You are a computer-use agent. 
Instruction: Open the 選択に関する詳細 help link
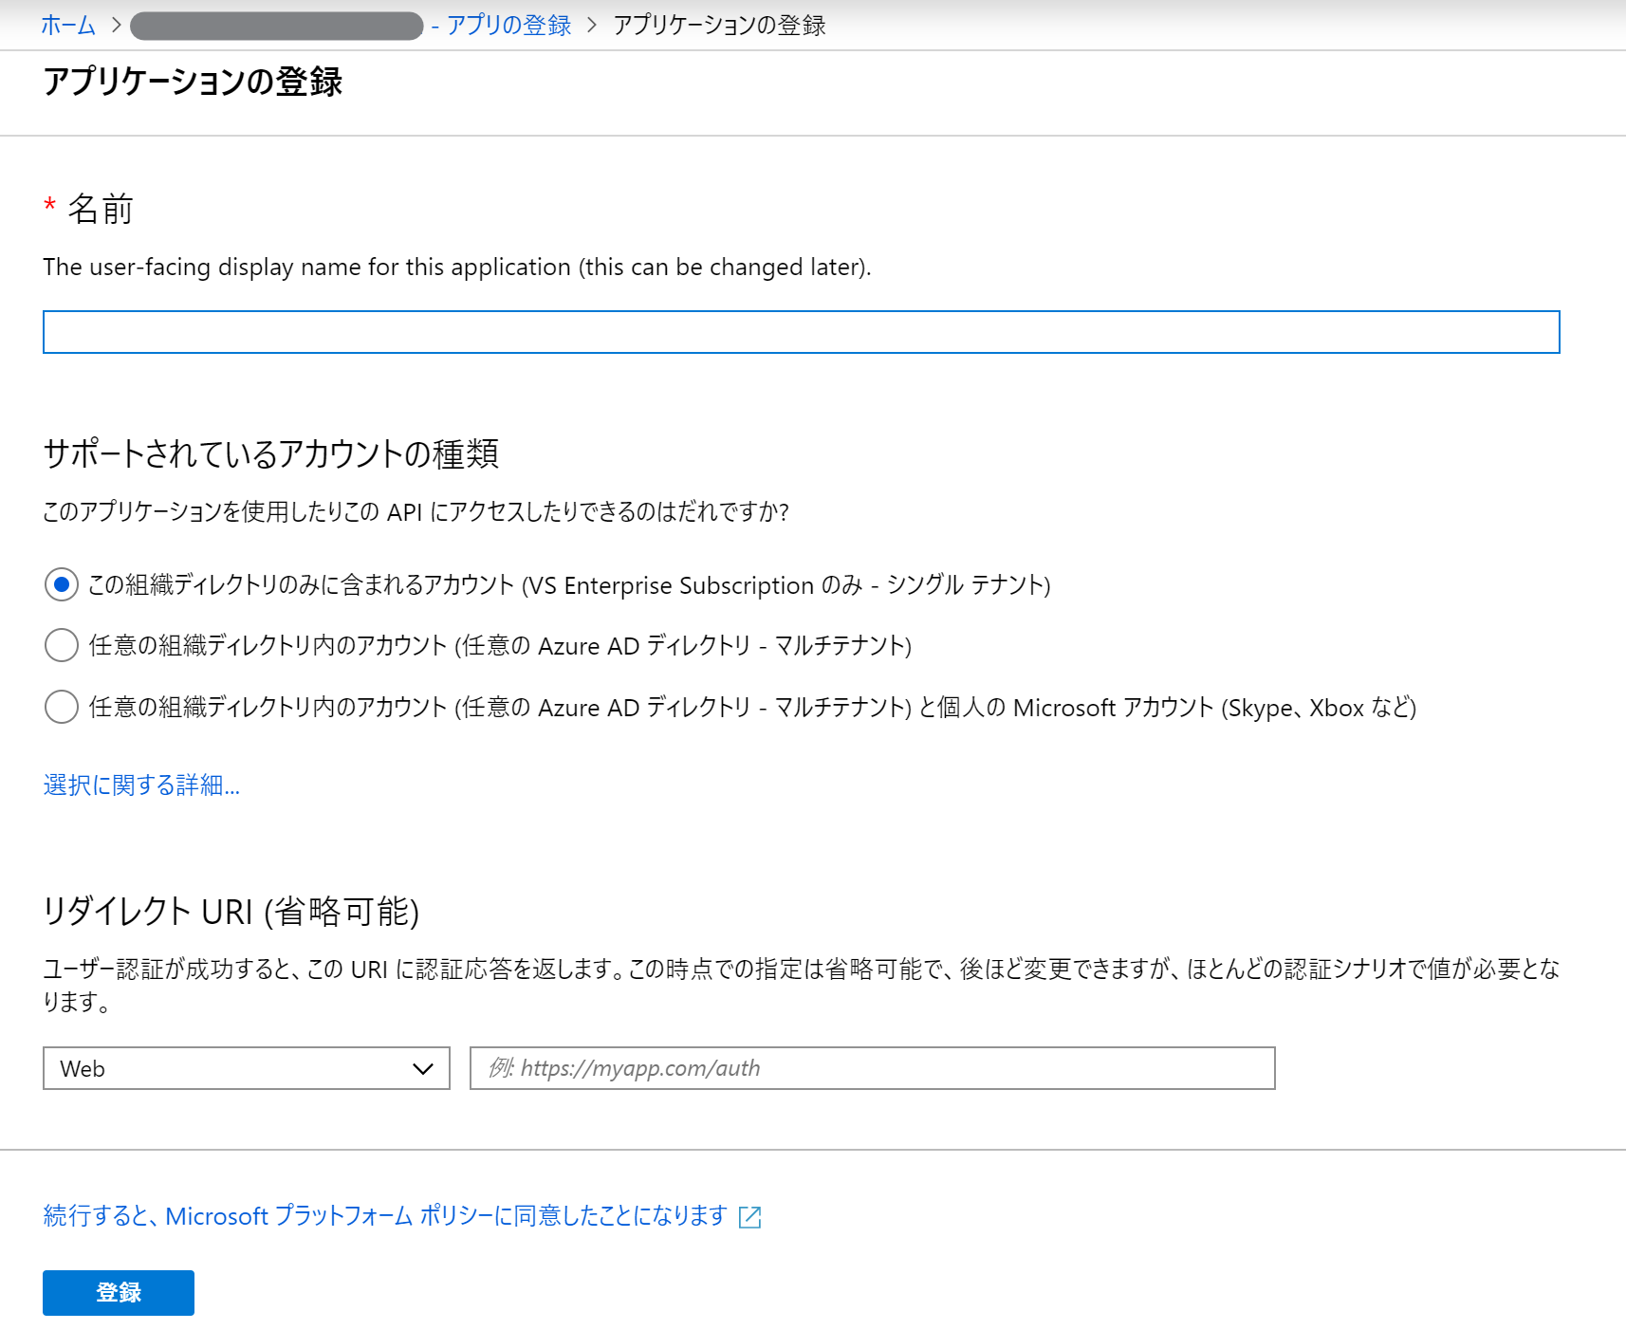(x=140, y=785)
